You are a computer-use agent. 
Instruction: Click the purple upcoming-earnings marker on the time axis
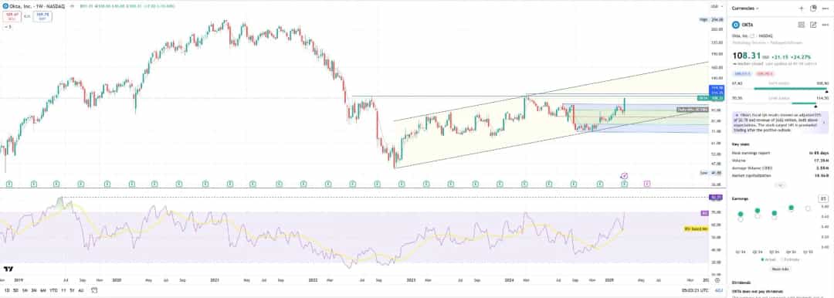click(647, 184)
